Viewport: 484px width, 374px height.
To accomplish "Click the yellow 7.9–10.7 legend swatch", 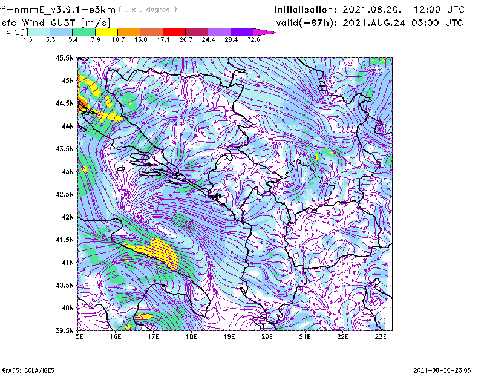I will [106, 32].
